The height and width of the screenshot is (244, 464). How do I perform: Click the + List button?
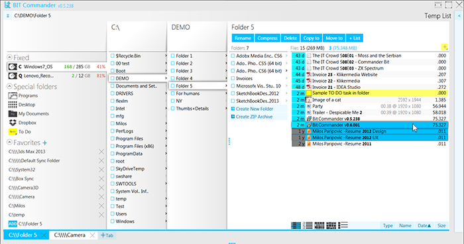pyautogui.click(x=355, y=38)
